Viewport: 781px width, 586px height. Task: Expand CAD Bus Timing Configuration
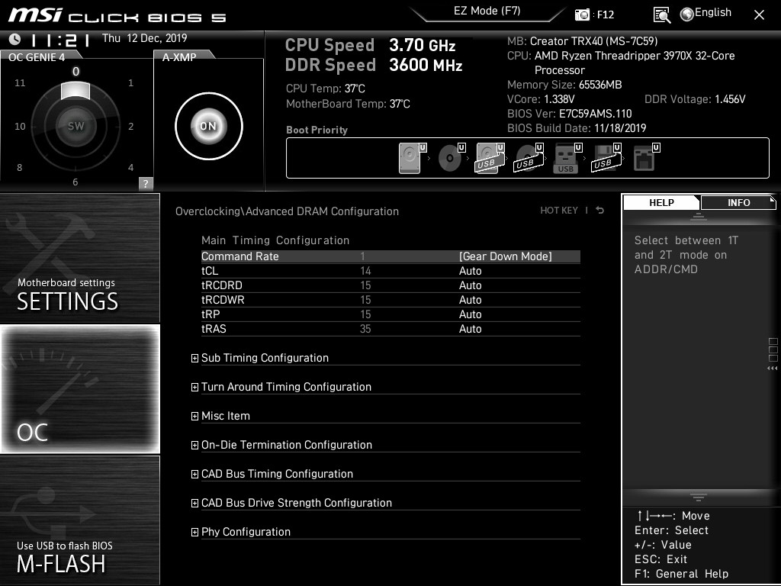pyautogui.click(x=194, y=474)
